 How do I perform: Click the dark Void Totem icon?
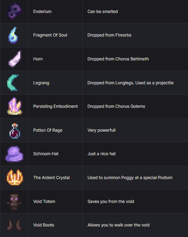coord(14,202)
